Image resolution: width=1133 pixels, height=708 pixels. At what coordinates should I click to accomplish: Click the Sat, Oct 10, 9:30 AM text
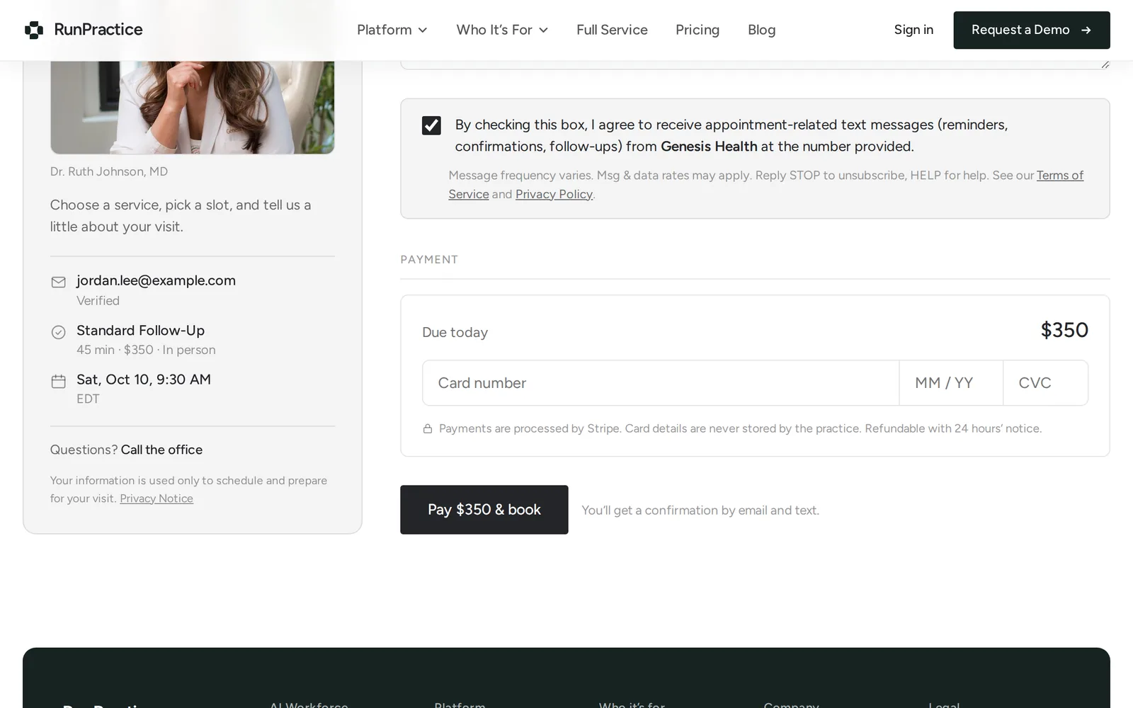point(144,379)
